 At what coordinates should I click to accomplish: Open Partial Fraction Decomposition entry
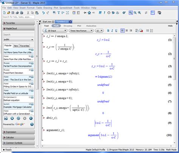tap(19, 65)
